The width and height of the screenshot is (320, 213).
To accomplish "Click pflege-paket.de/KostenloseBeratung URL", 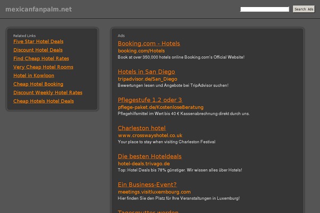I will (161, 107).
